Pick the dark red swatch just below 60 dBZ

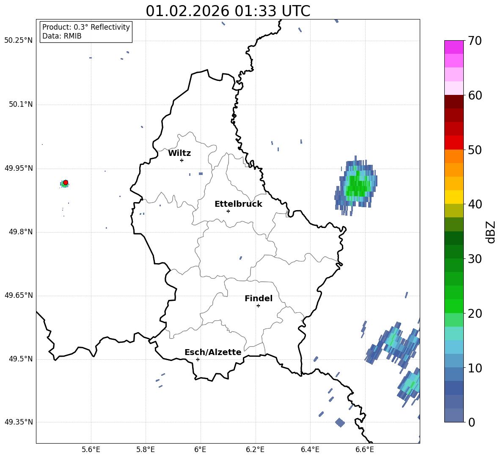click(x=454, y=102)
